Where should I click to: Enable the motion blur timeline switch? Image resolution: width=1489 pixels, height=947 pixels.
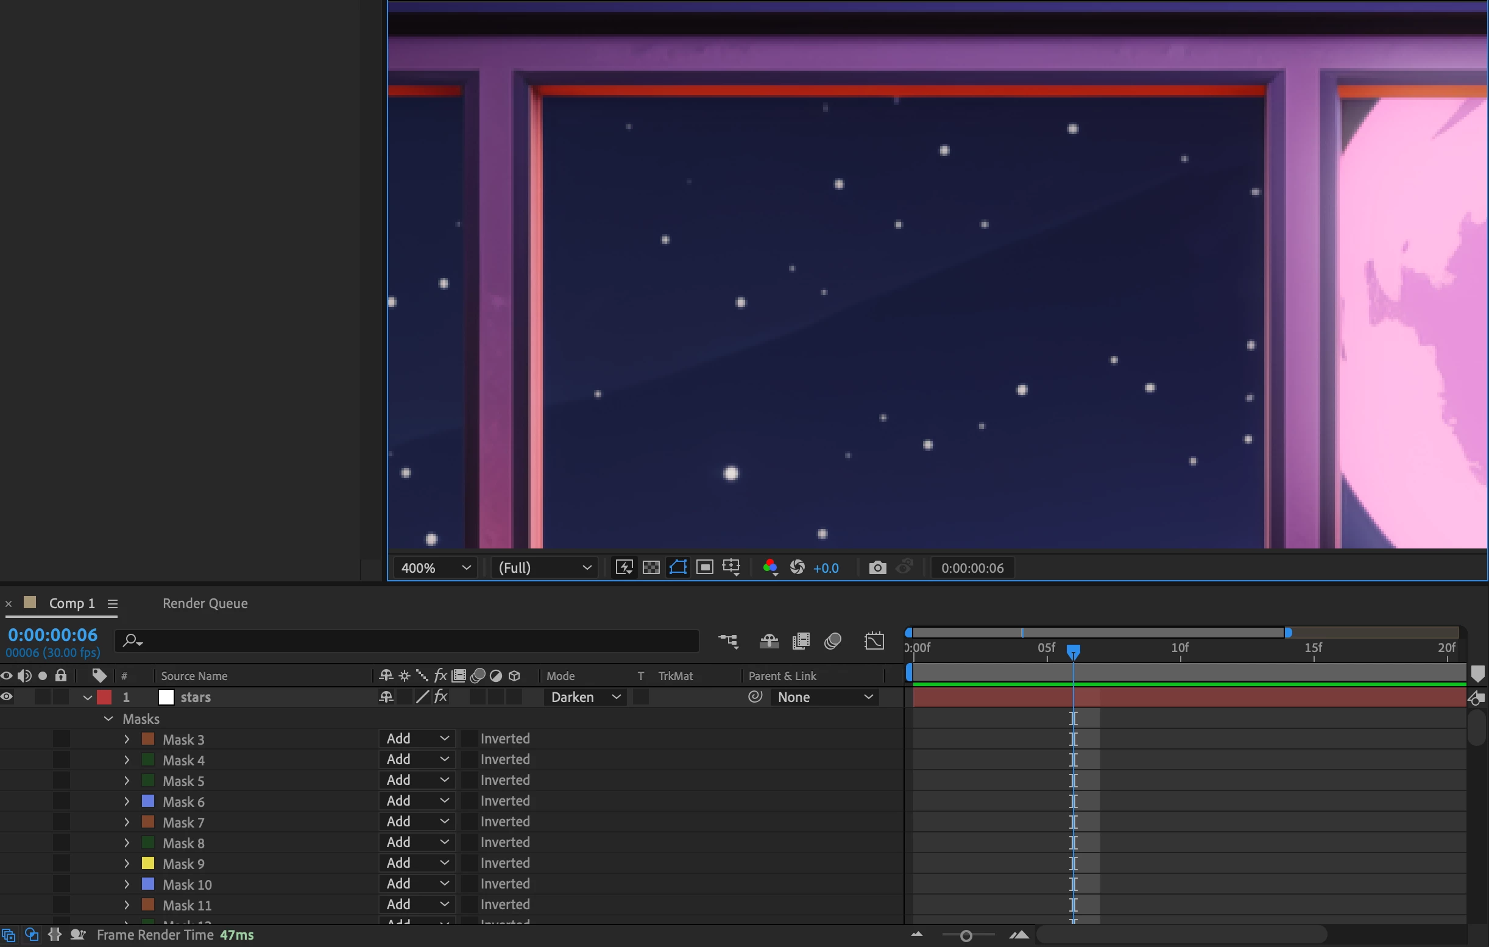(832, 641)
